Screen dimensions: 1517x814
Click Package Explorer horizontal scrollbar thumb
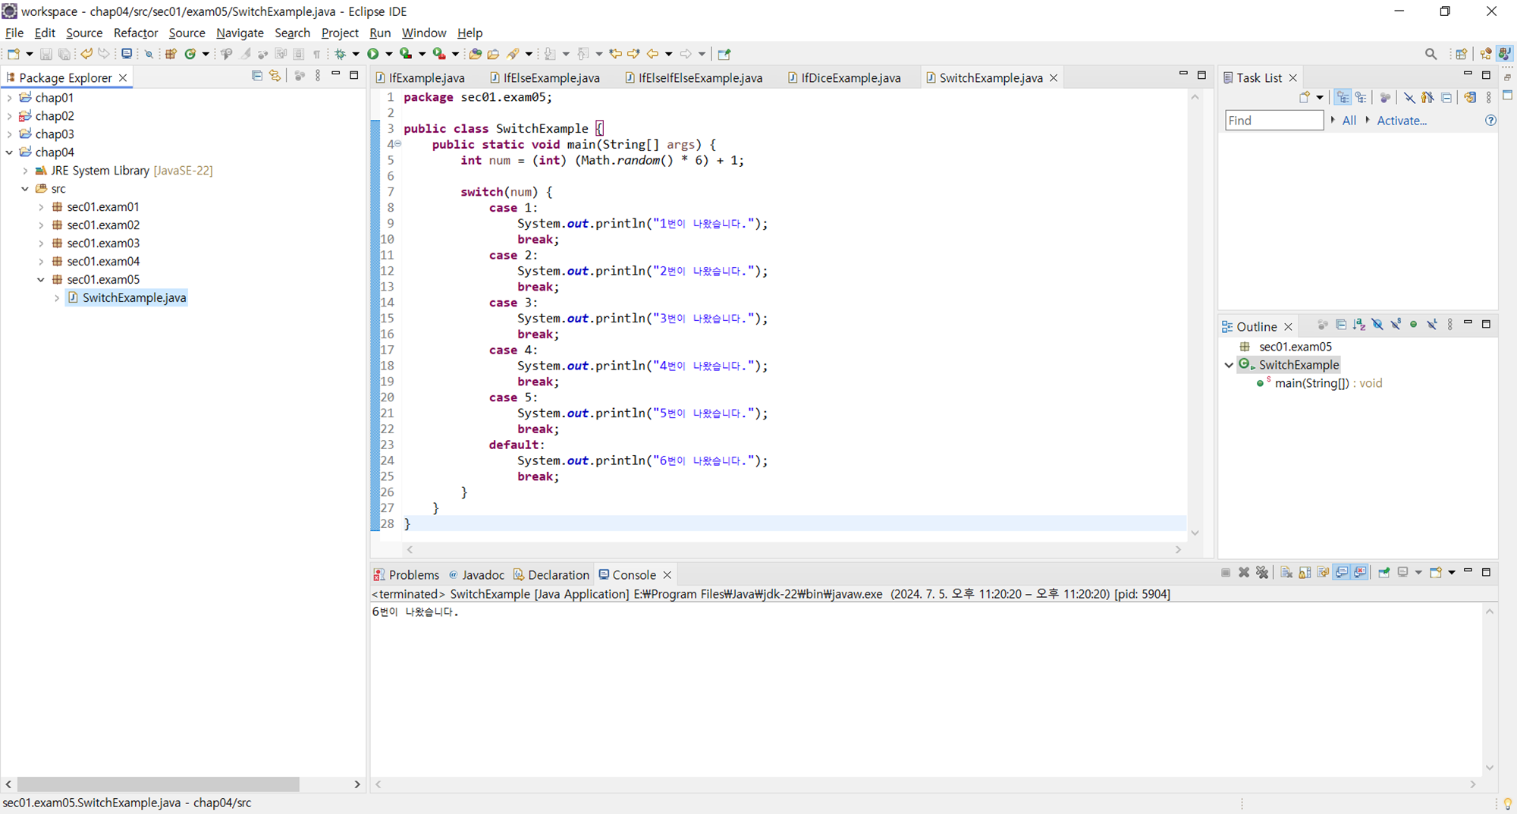tap(158, 784)
